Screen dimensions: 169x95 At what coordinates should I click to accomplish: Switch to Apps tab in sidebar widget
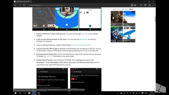click(123, 9)
